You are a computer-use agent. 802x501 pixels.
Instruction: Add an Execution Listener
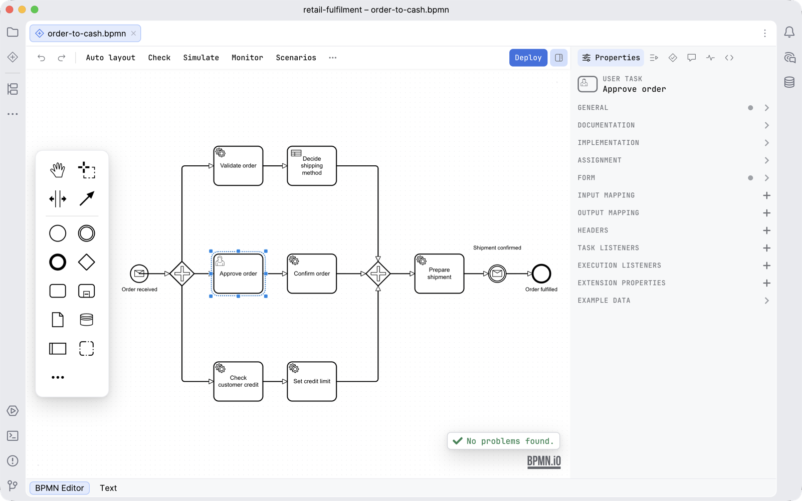click(766, 266)
